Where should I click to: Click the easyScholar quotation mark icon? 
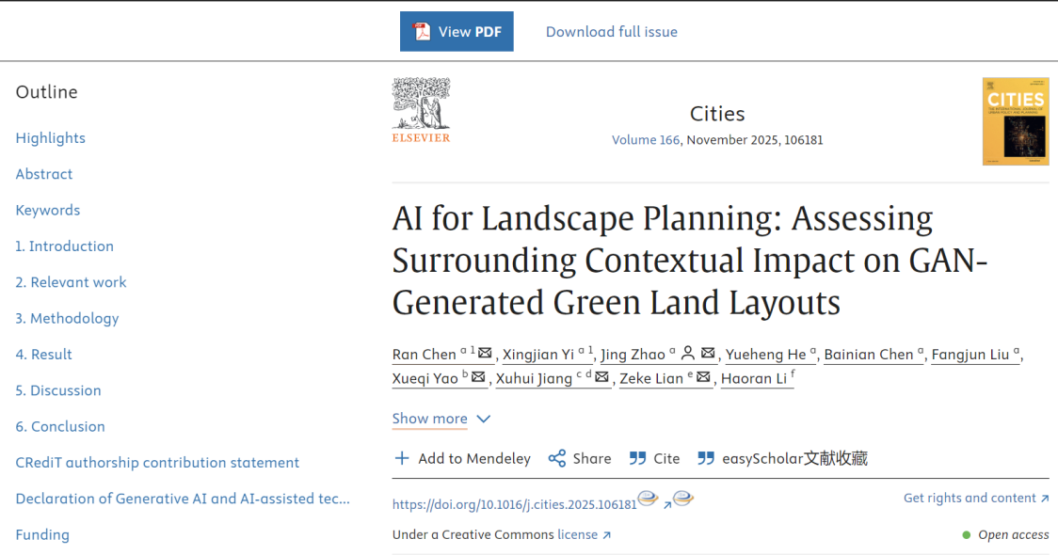706,458
